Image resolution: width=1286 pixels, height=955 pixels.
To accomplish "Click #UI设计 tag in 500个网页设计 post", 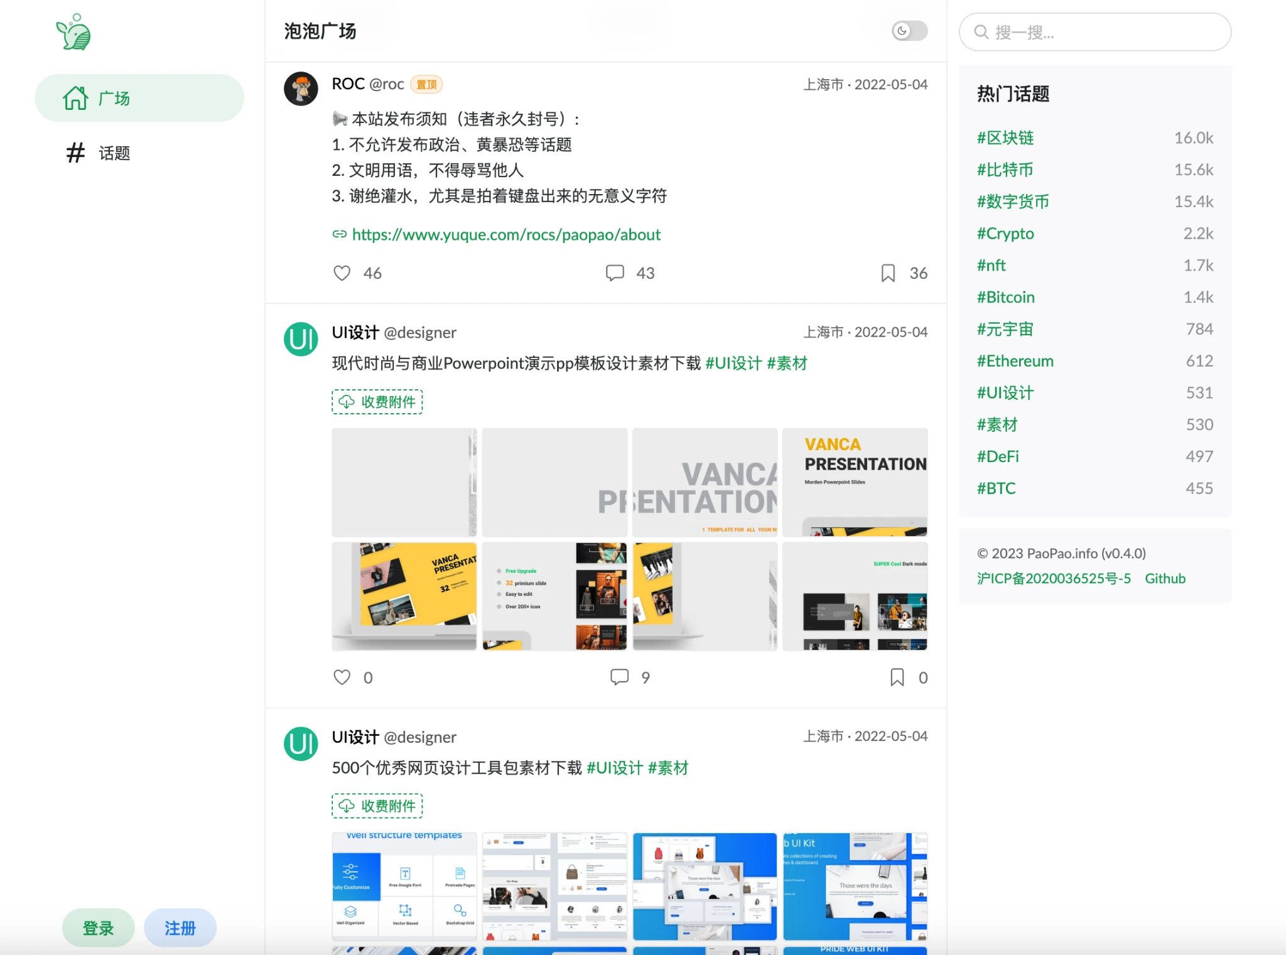I will click(615, 768).
